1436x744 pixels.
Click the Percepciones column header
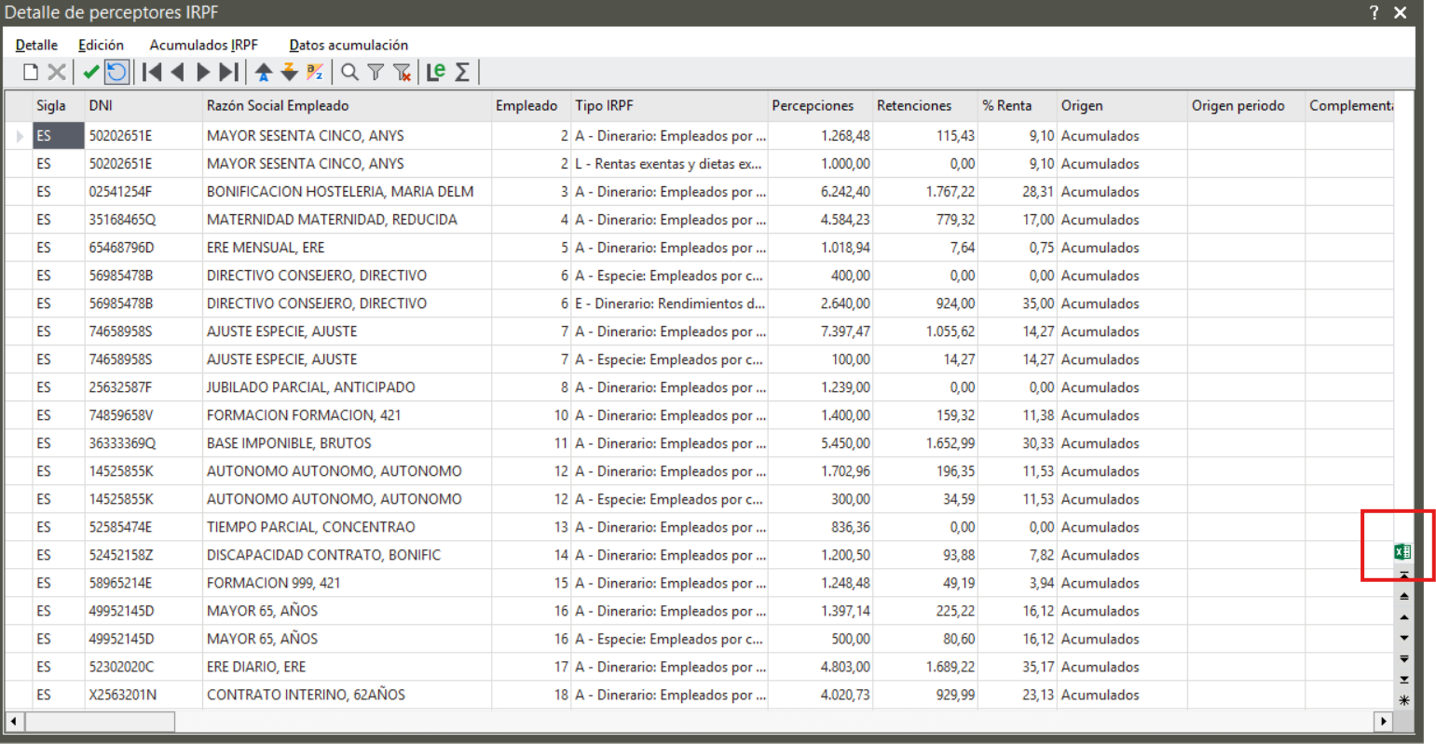[820, 106]
